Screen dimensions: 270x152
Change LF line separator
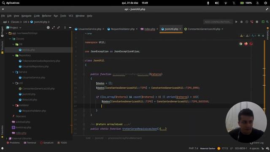pos(232,148)
